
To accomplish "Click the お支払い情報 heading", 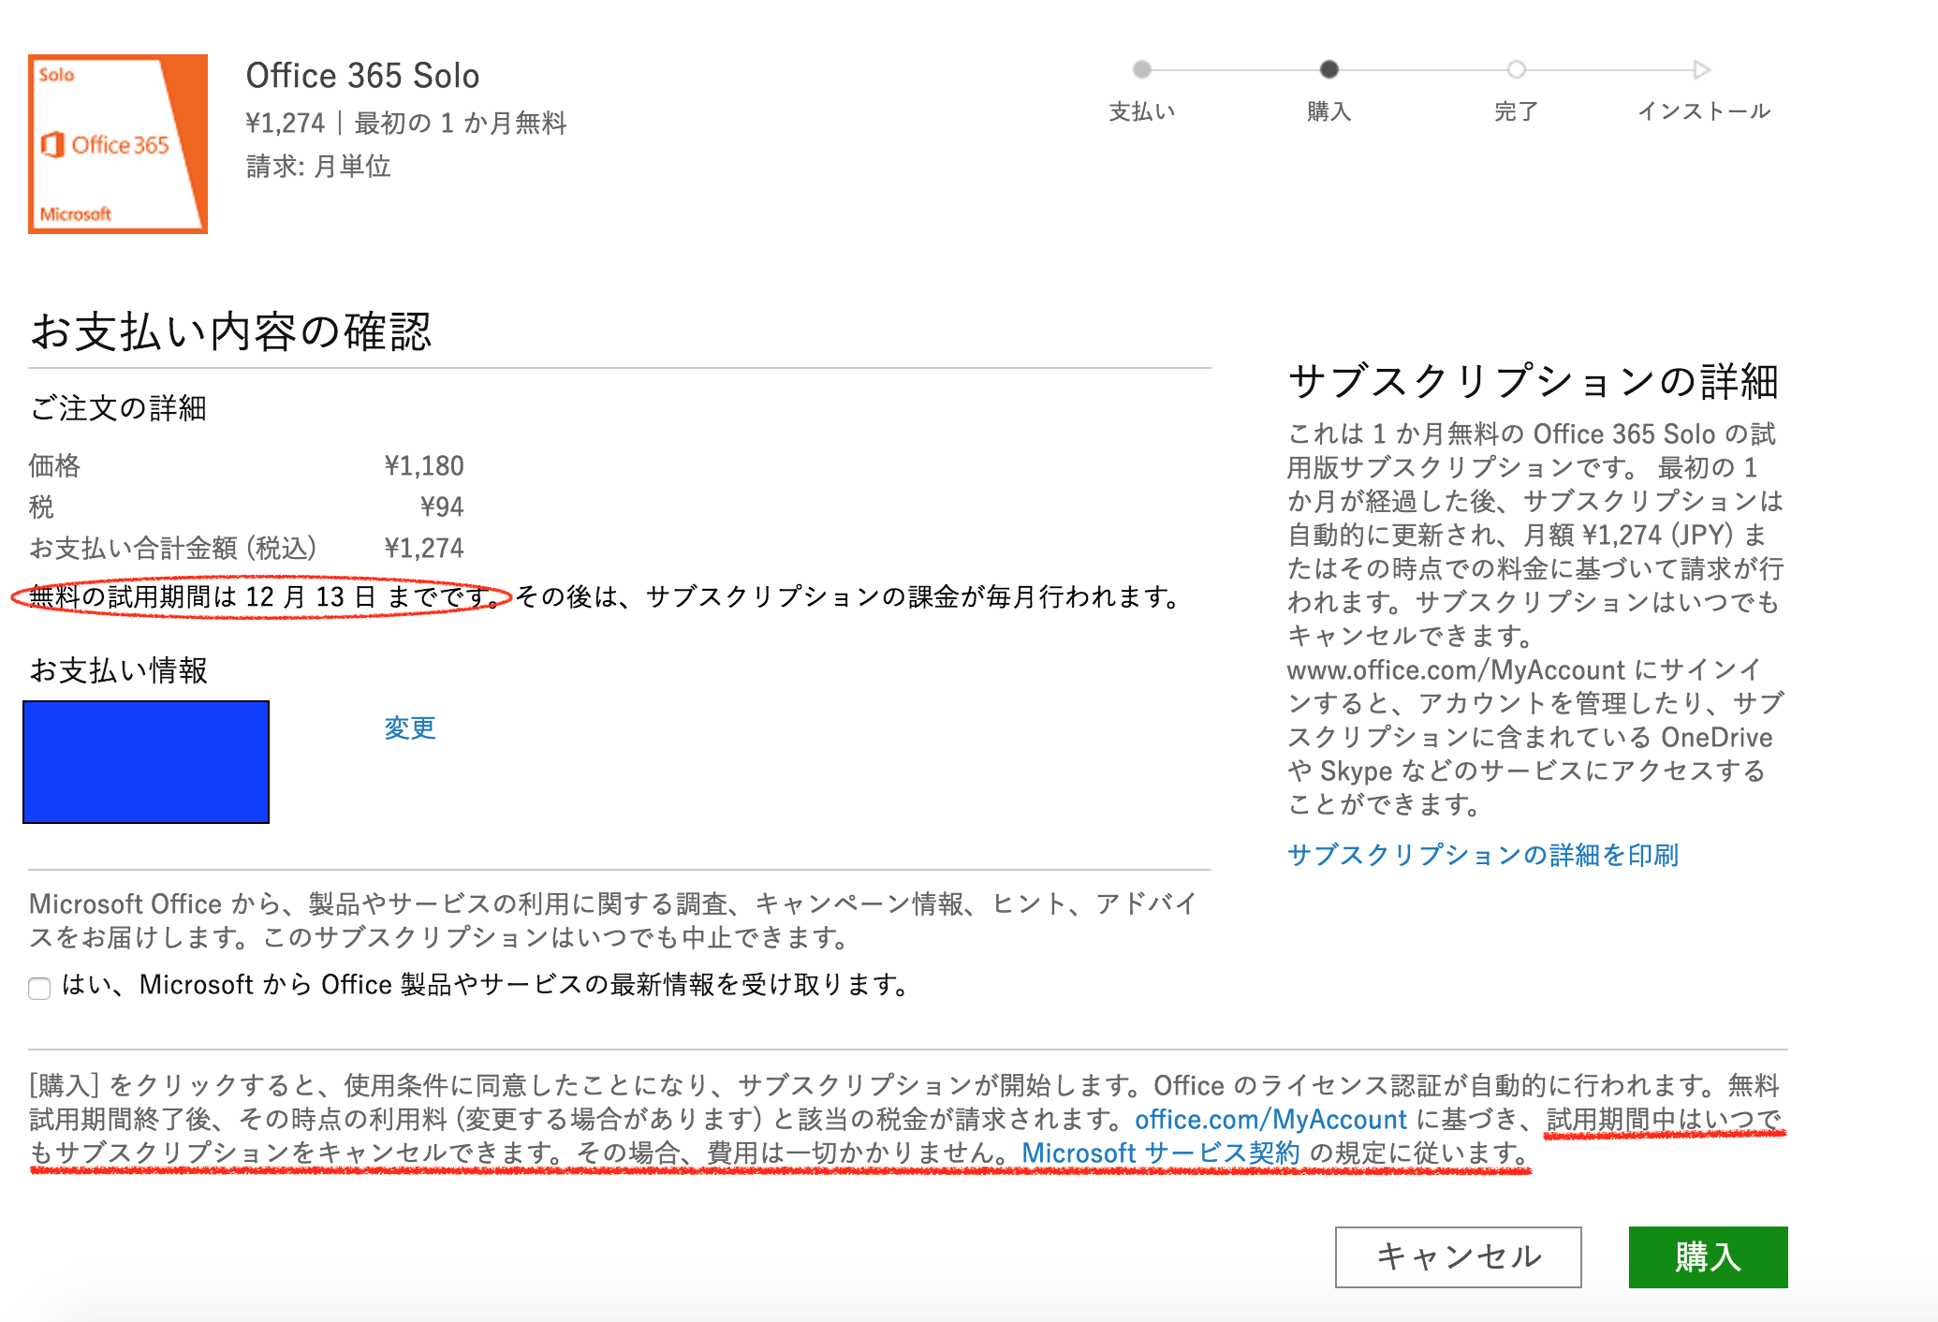I will pyautogui.click(x=119, y=670).
